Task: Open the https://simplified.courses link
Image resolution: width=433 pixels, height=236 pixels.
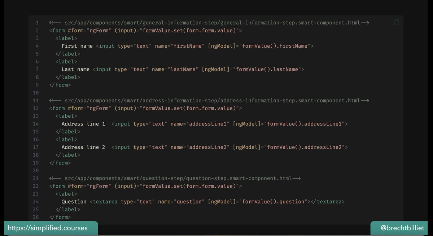Action: click(47, 228)
